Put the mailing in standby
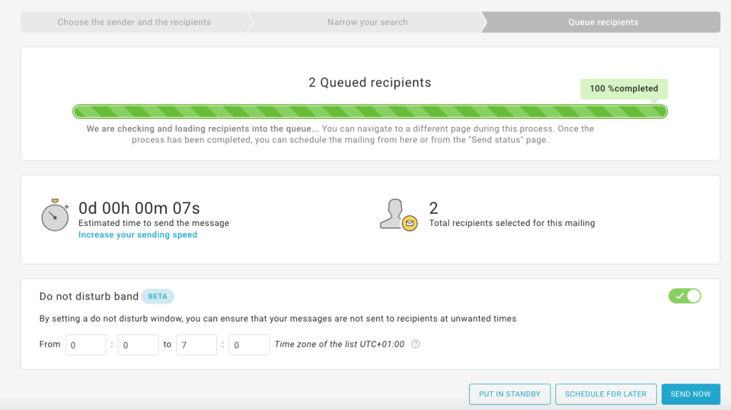This screenshot has width=731, height=410. (510, 394)
